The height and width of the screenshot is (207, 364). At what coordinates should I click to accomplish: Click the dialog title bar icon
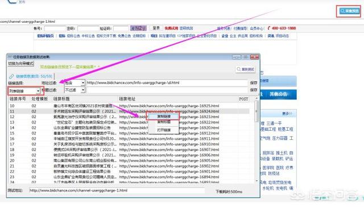pyautogui.click(x=10, y=57)
